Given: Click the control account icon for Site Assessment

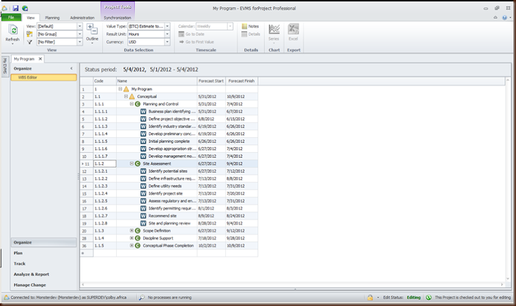Looking at the screenshot, I should (x=137, y=164).
